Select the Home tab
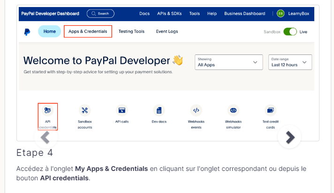The height and width of the screenshot is (193, 334). [49, 31]
